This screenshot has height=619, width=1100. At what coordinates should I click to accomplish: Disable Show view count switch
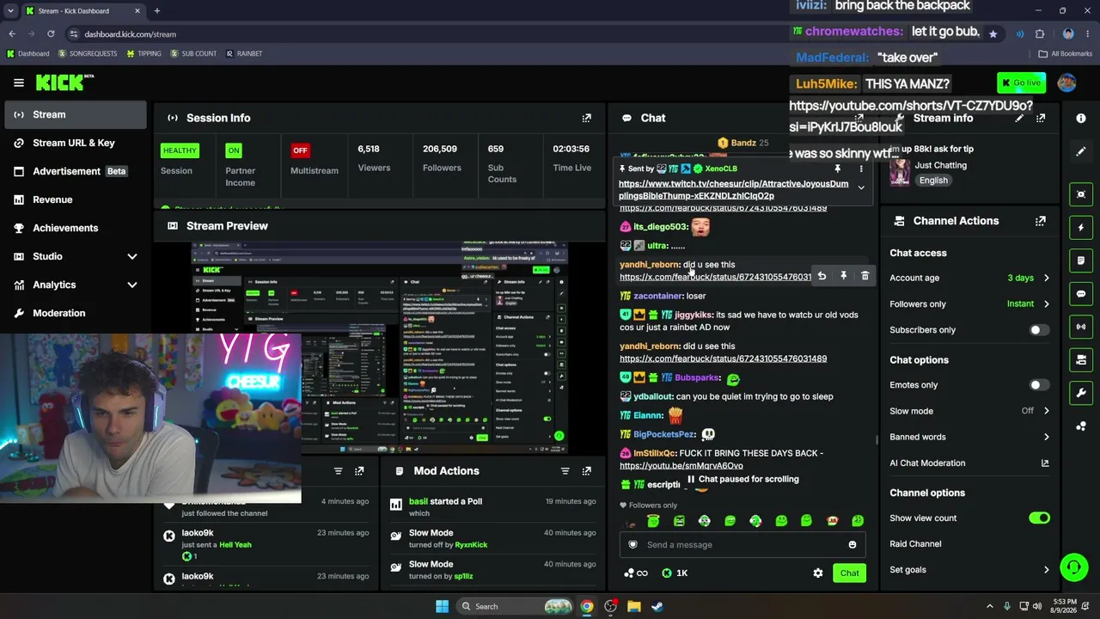click(1039, 518)
